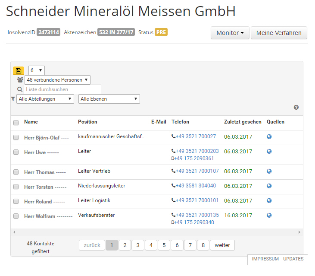Check the box for Herr Uwe
This screenshot has width=315, height=276.
click(x=16, y=152)
